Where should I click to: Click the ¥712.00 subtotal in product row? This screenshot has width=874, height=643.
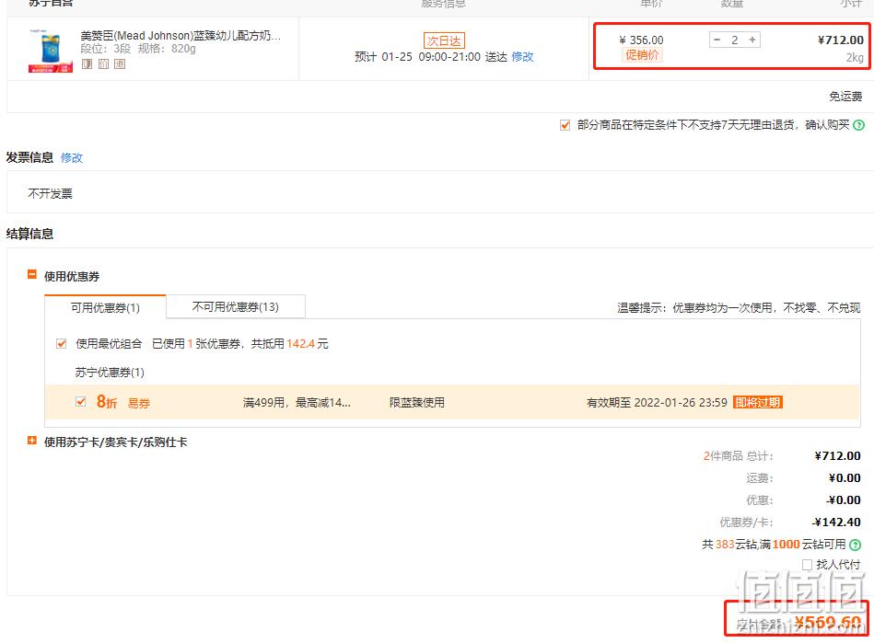841,40
